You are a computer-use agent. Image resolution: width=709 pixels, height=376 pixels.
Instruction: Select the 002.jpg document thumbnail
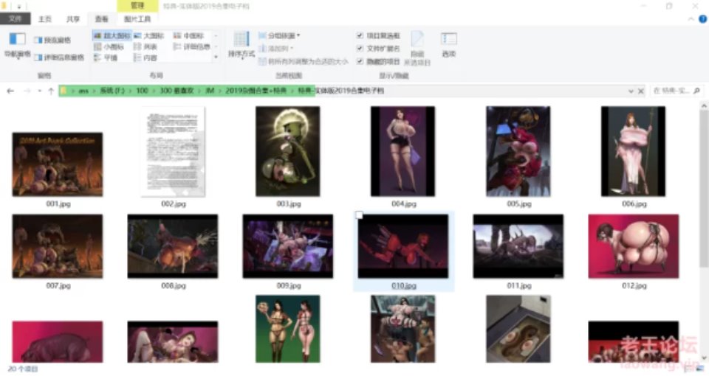click(x=173, y=152)
